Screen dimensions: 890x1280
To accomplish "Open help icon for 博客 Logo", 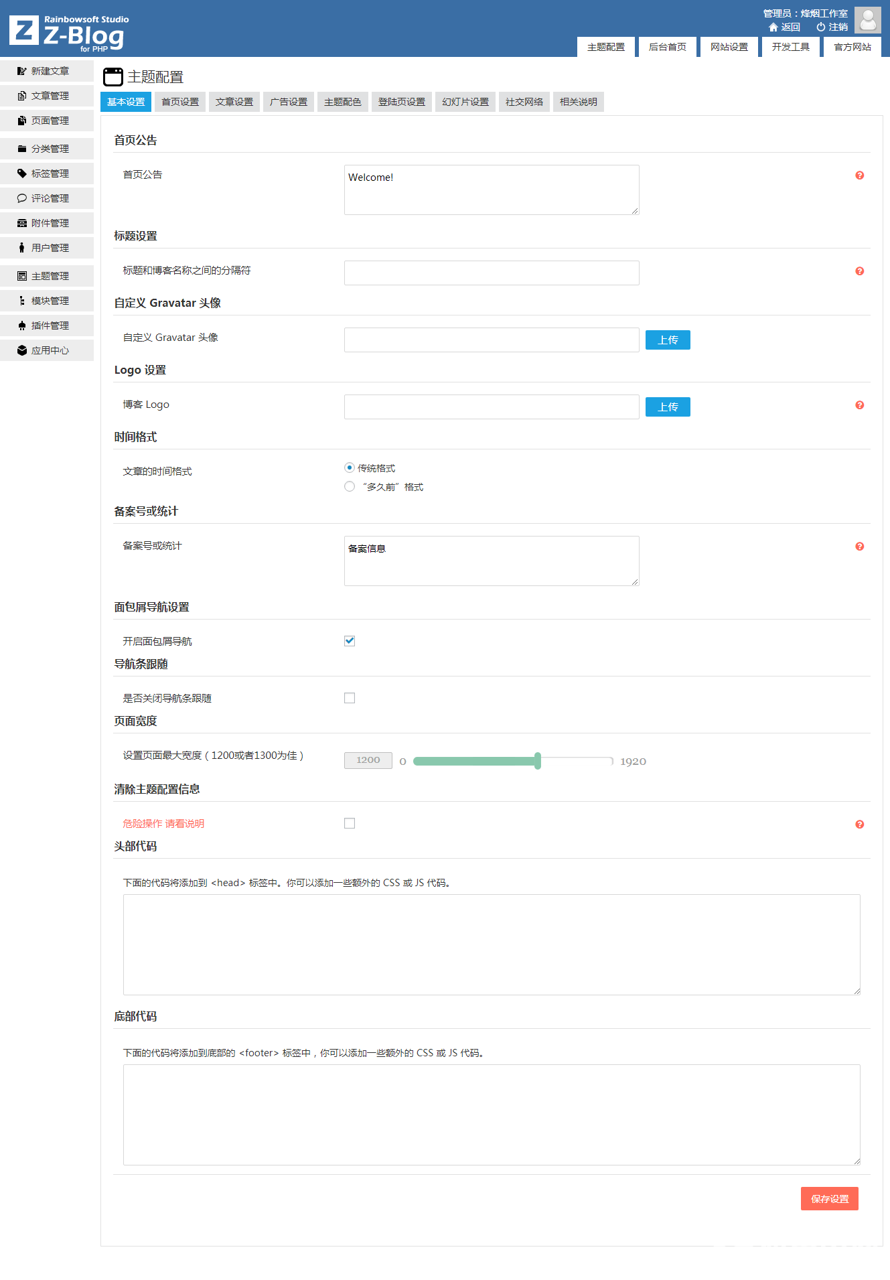I will pos(860,405).
